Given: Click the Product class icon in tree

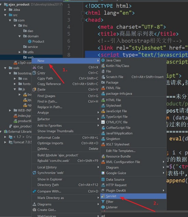Looking at the screenshot, I should 30,41.
